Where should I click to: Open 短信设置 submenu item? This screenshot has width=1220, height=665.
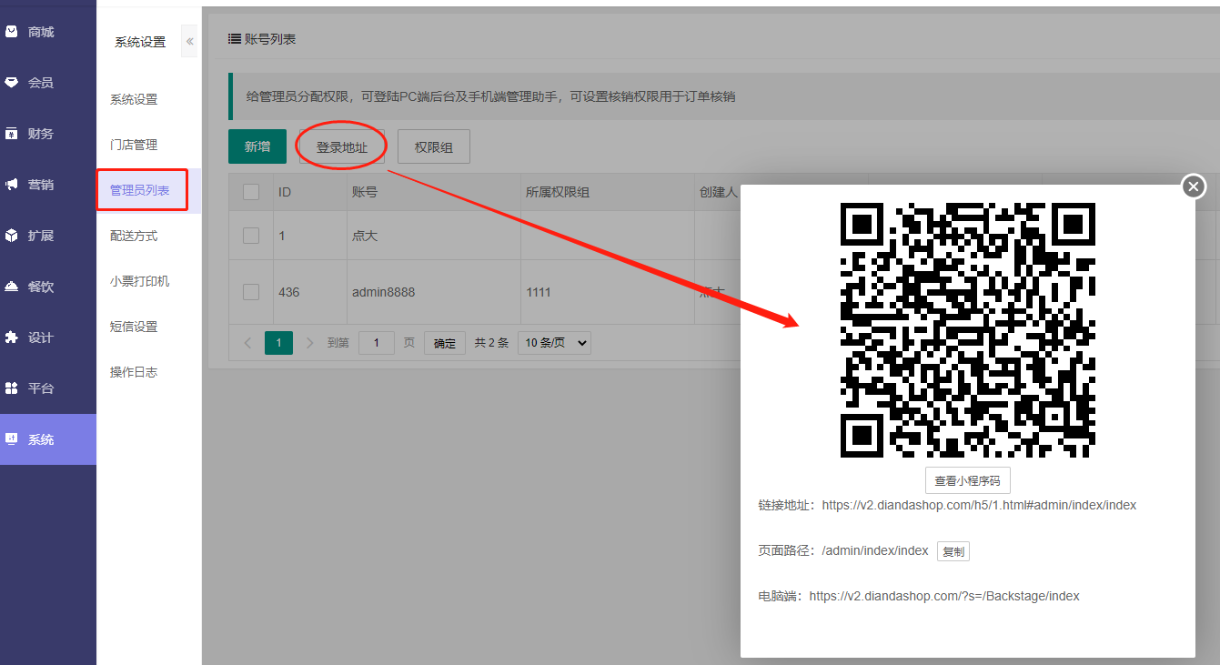click(x=134, y=327)
